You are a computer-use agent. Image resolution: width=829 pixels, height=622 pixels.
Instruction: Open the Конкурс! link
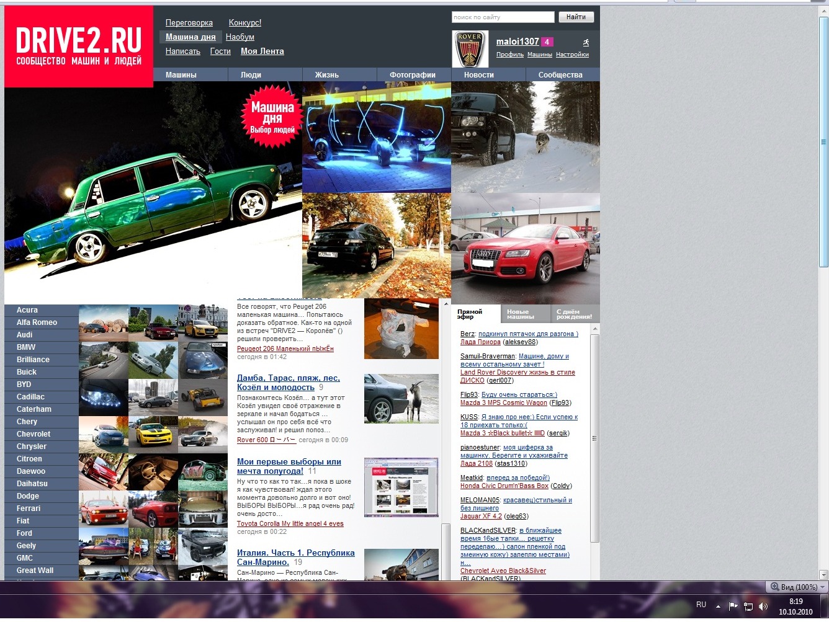point(245,23)
